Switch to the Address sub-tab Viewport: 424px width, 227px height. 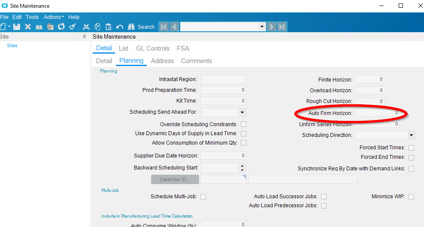[162, 61]
